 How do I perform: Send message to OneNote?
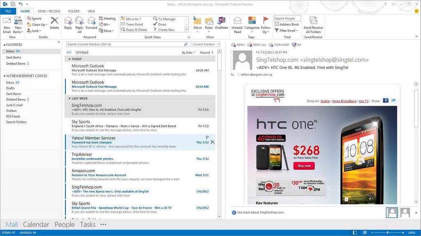(222, 23)
